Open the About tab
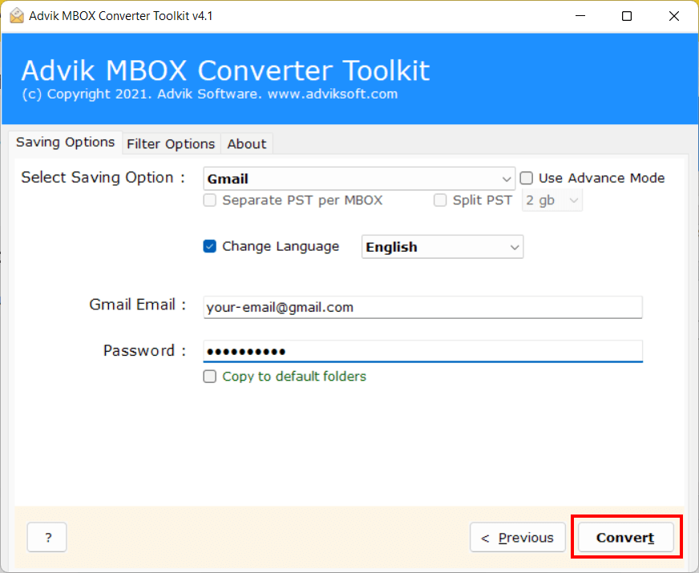Screen dimensions: 699x573 point(246,143)
